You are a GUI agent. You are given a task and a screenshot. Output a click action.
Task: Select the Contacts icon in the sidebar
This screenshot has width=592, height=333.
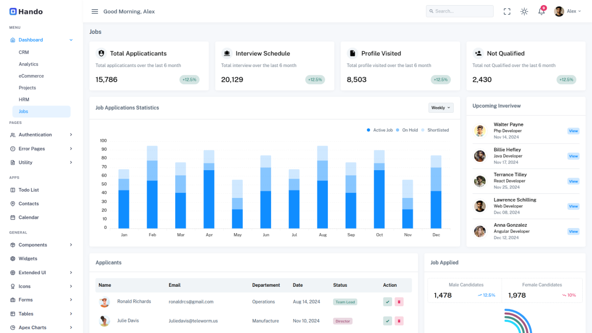pos(13,203)
